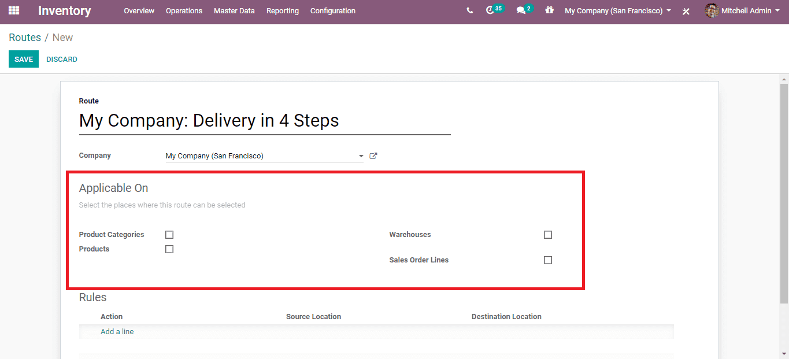
Task: Click the Rules section heading
Action: [93, 297]
